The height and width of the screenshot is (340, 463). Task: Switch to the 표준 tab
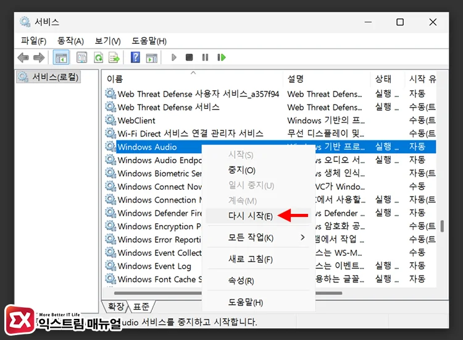pyautogui.click(x=141, y=306)
